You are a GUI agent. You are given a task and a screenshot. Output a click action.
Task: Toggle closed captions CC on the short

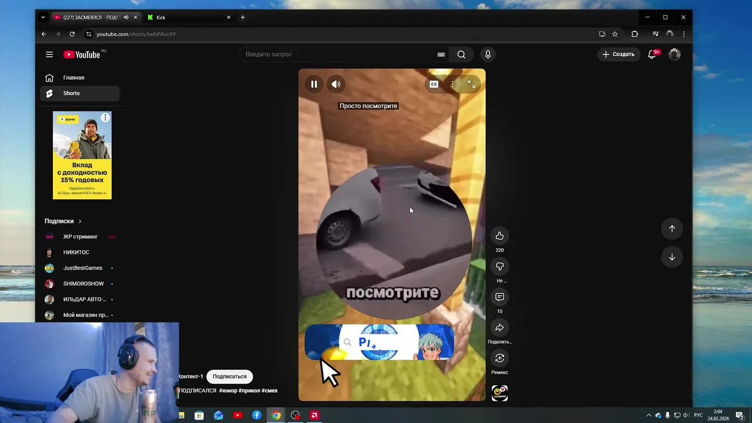(434, 84)
